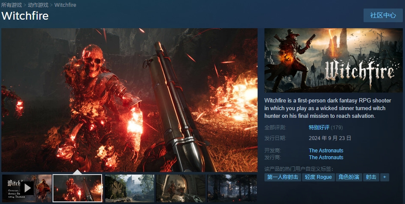Click the 发行日期 label
Viewport: 405px width, 204px height.
coord(275,138)
